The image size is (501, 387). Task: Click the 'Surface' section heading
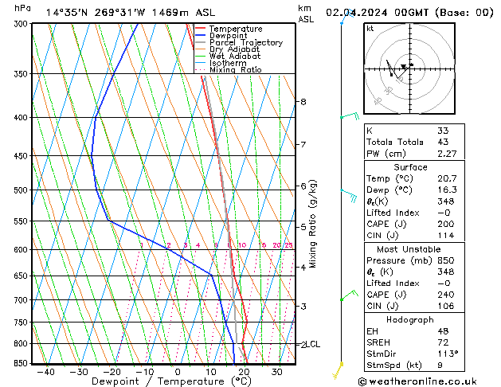pos(410,167)
